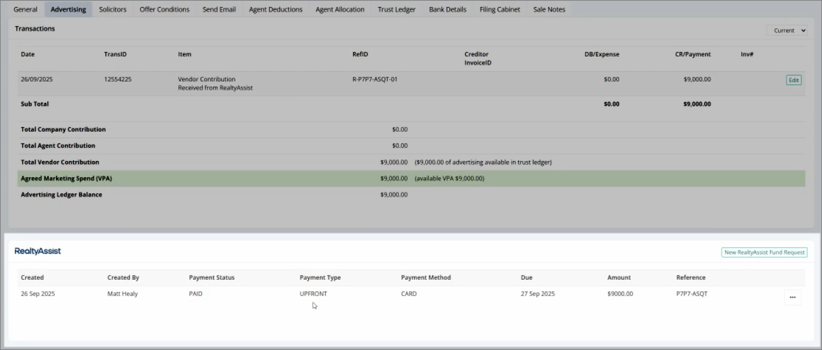The image size is (822, 350).
Task: Click the transaction date 26/09/2025
Action: pos(37,79)
